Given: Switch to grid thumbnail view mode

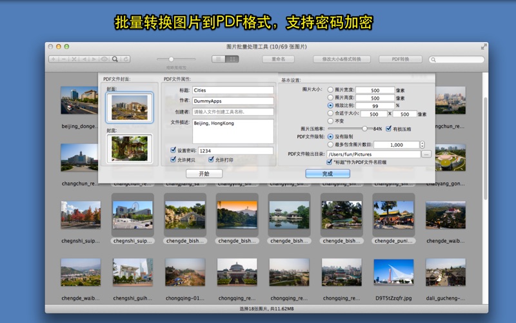Looking at the screenshot, I should pyautogui.click(x=232, y=59).
